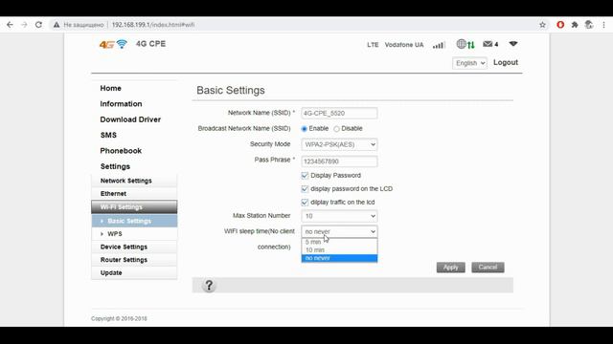Image resolution: width=613 pixels, height=344 pixels.
Task: Click the Copyright 2016-2018 footer text
Action: [119, 318]
